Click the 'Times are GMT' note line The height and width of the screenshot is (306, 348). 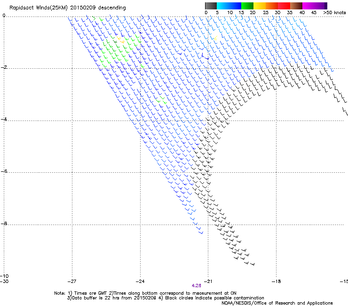click(x=145, y=293)
